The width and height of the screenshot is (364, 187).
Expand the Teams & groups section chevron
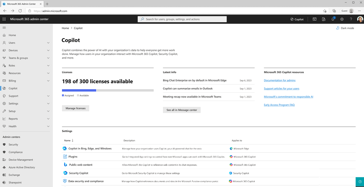[48, 58]
